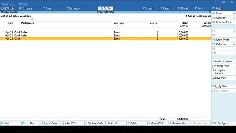The width and height of the screenshot is (236, 133).
Task: Expand the caret next to Space: Select
Action: (x=62, y=123)
